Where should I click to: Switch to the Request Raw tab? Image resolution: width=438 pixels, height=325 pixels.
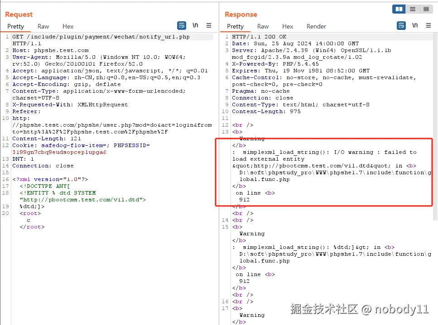point(43,27)
